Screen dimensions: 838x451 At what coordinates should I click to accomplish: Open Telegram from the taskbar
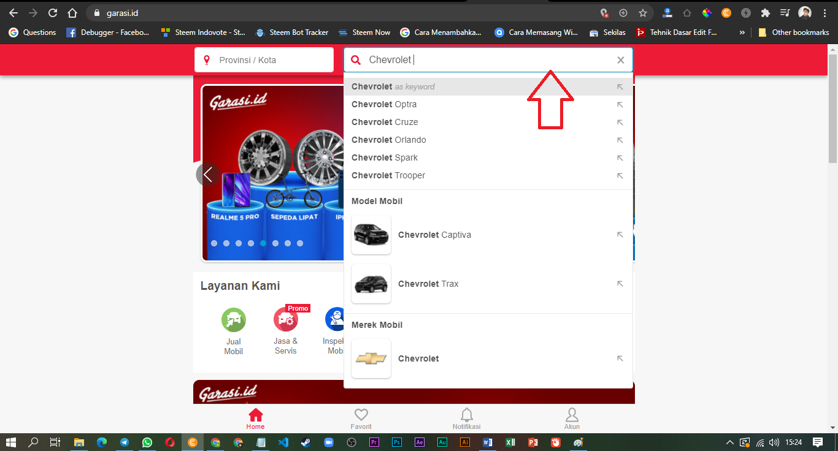125,442
